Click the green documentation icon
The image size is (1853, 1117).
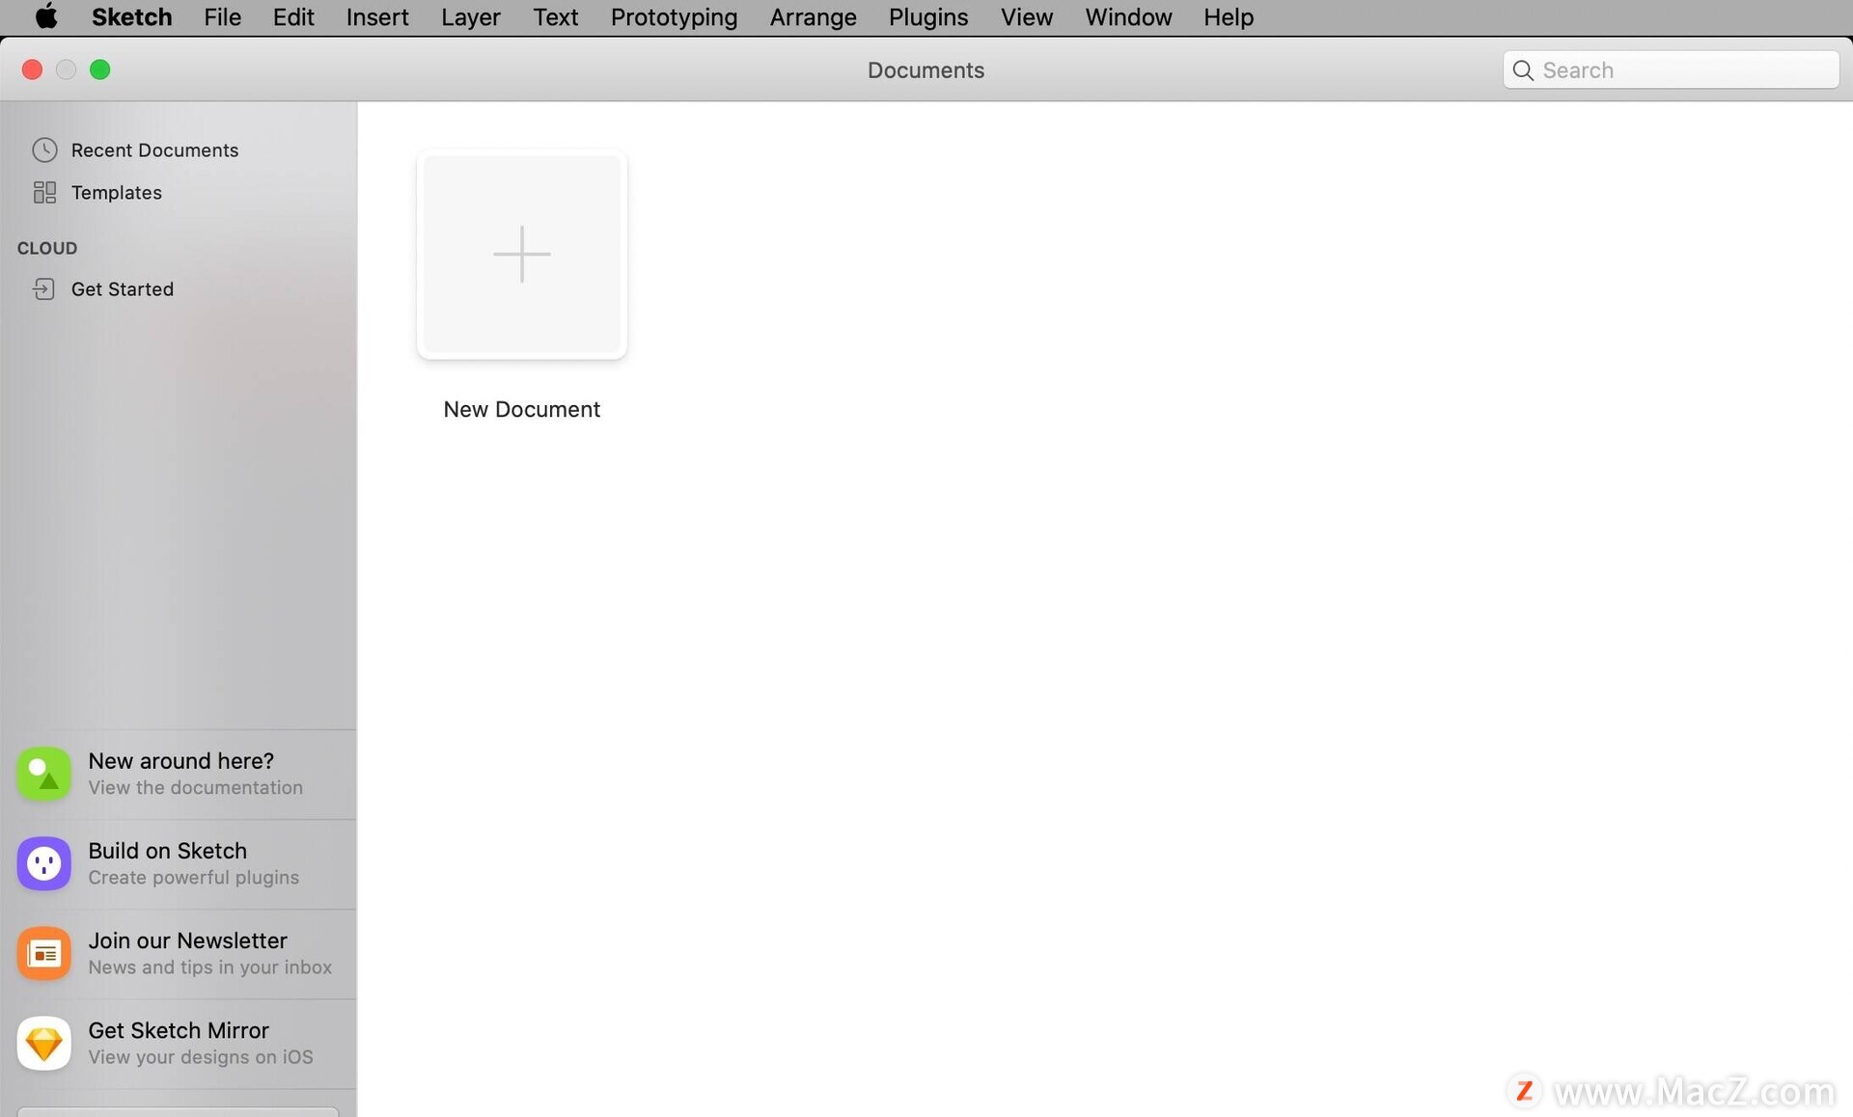click(44, 774)
